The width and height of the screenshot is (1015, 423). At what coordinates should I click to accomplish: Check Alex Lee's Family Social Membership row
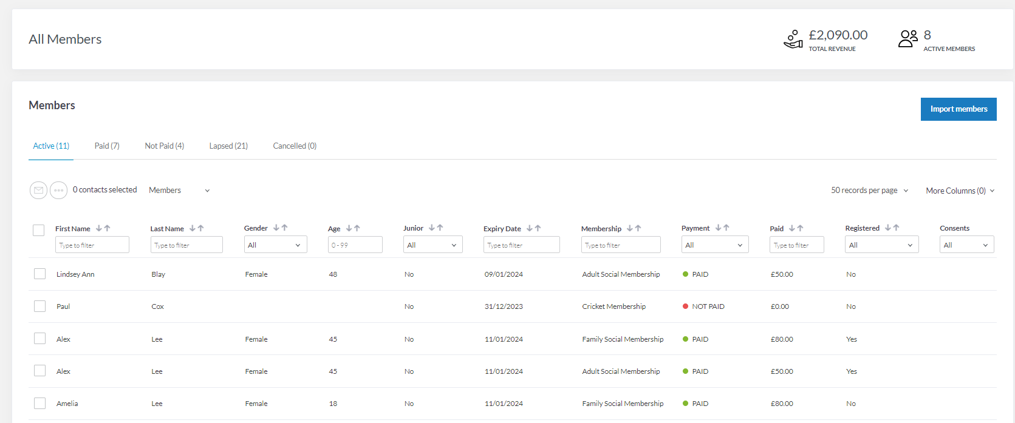coord(40,338)
